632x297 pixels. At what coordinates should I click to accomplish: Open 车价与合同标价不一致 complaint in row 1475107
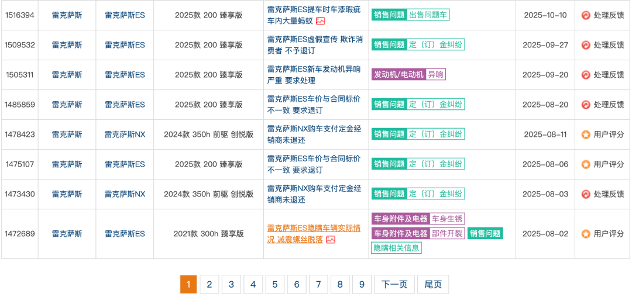[x=314, y=164]
